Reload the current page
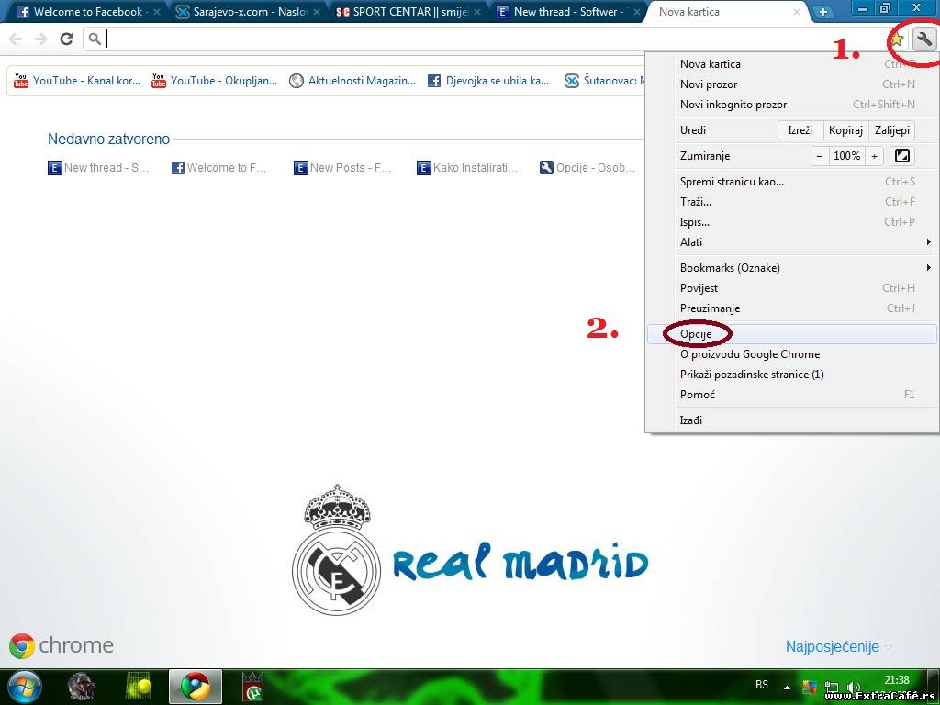This screenshot has height=705, width=940. pyautogui.click(x=66, y=39)
